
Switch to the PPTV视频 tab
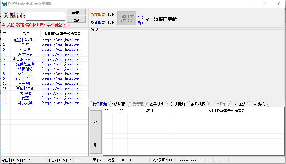(219, 104)
